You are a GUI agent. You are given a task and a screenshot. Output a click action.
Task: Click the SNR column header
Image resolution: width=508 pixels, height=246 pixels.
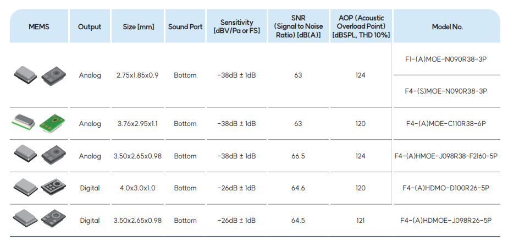click(298, 26)
